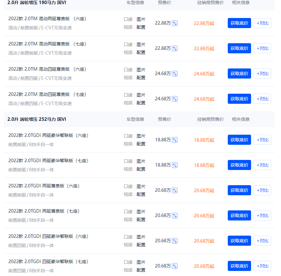Open calculator icon for 混动两驱尊贵版 七座
Screen dimensions: 281x276
(x=175, y=49)
